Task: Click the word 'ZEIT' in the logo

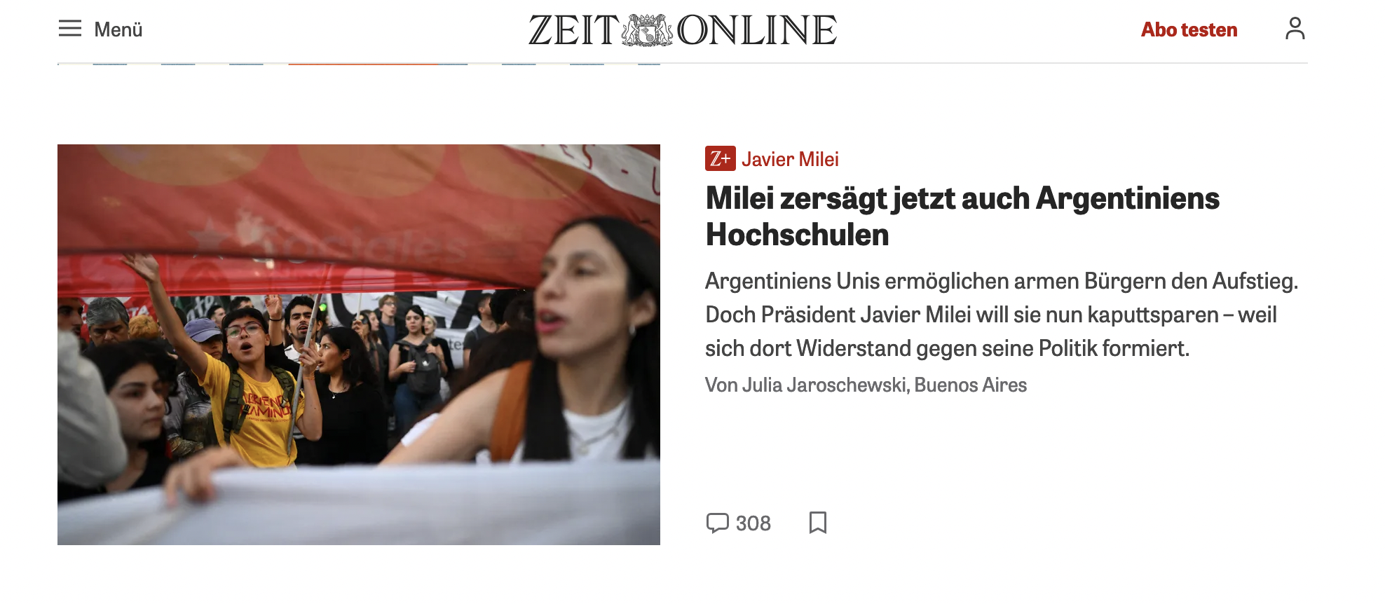Action: pos(574,30)
